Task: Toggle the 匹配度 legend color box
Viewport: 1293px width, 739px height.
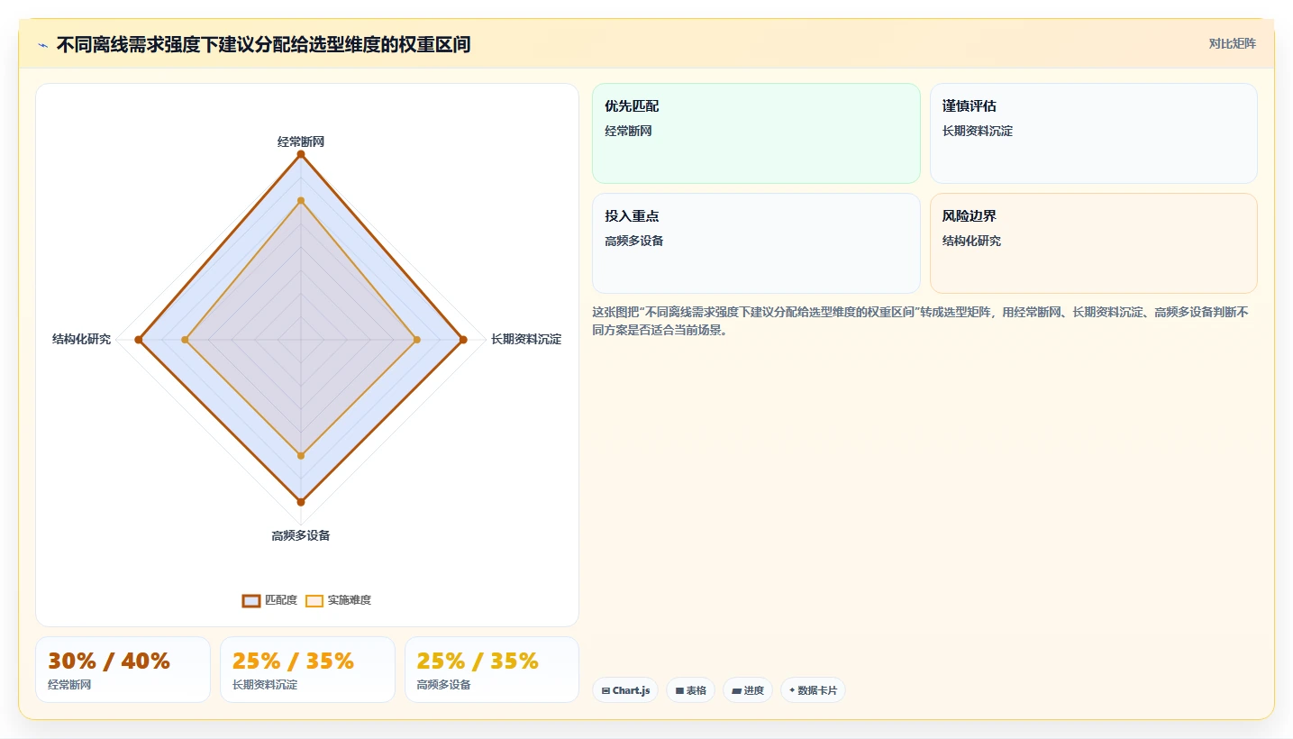Action: tap(251, 600)
